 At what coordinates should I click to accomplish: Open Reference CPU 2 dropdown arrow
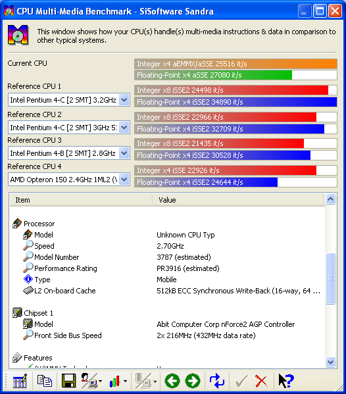(124, 128)
